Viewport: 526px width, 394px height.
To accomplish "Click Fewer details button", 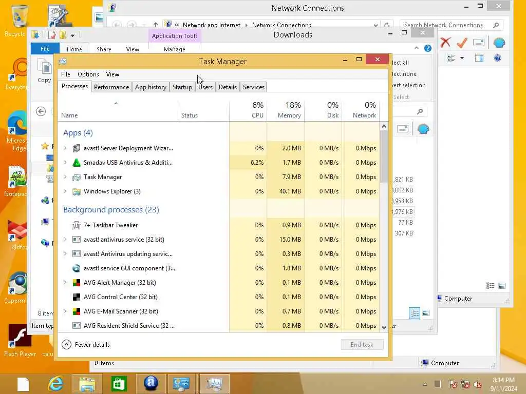I will click(x=86, y=344).
